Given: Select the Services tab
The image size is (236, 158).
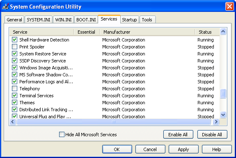Looking at the screenshot, I should tap(109, 19).
